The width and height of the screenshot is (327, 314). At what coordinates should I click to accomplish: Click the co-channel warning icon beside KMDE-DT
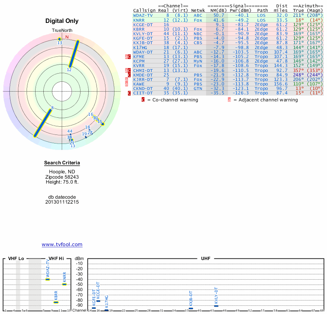130,75
